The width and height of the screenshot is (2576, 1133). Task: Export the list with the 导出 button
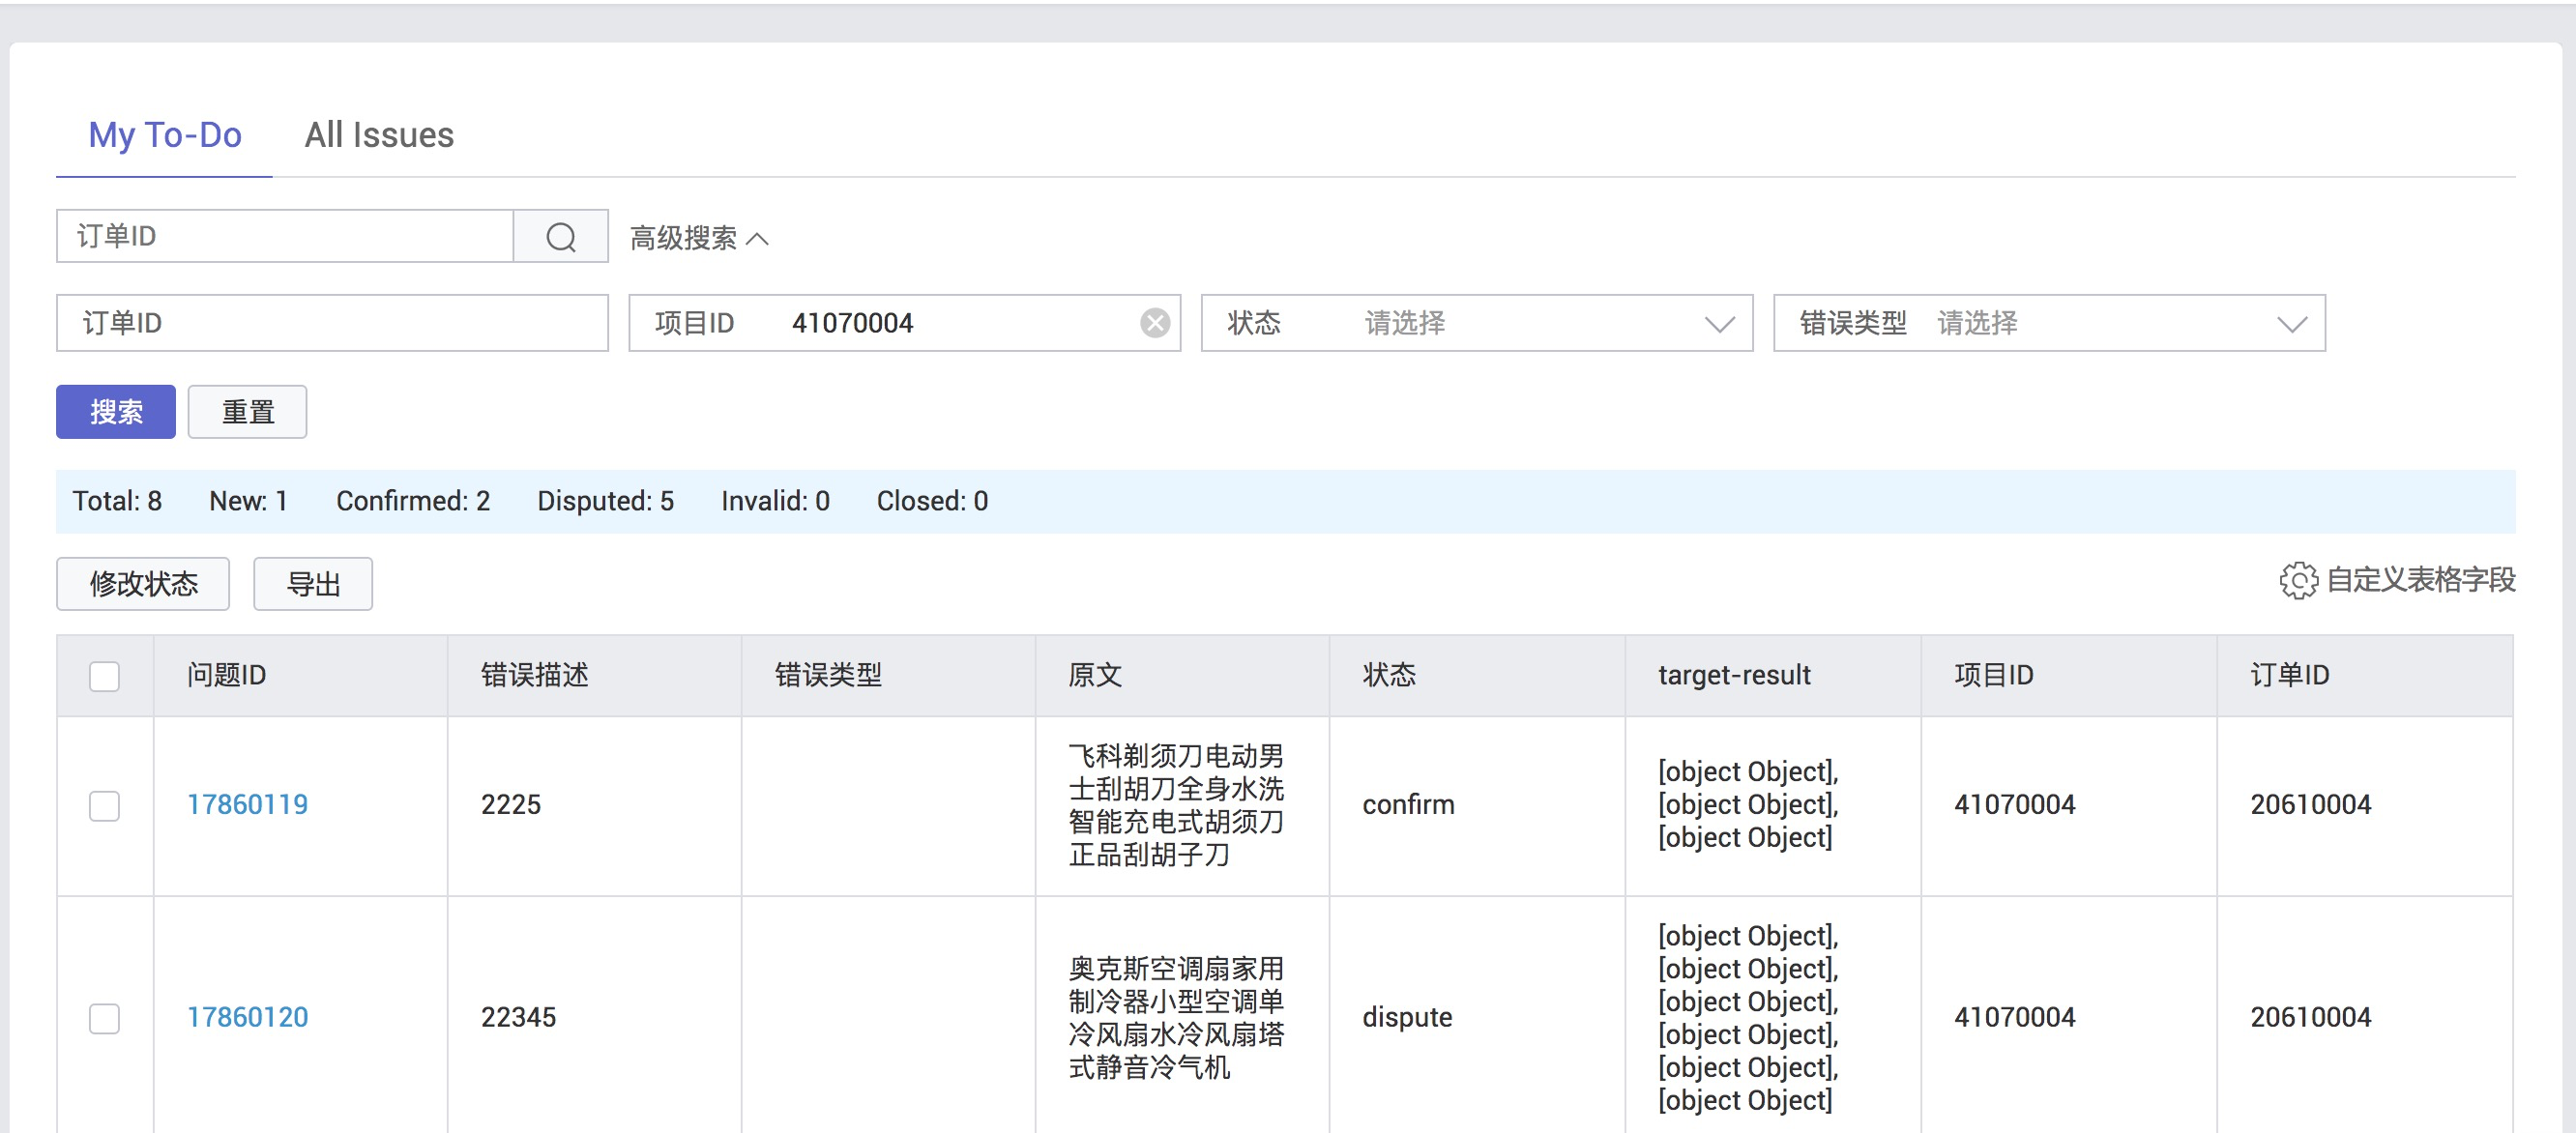(313, 584)
